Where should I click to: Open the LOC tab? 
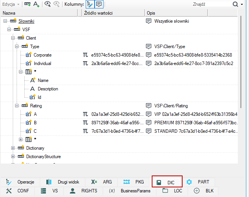(x=172, y=191)
